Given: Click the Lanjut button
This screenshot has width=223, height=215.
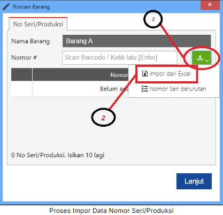Looking at the screenshot, I should coord(194,181).
